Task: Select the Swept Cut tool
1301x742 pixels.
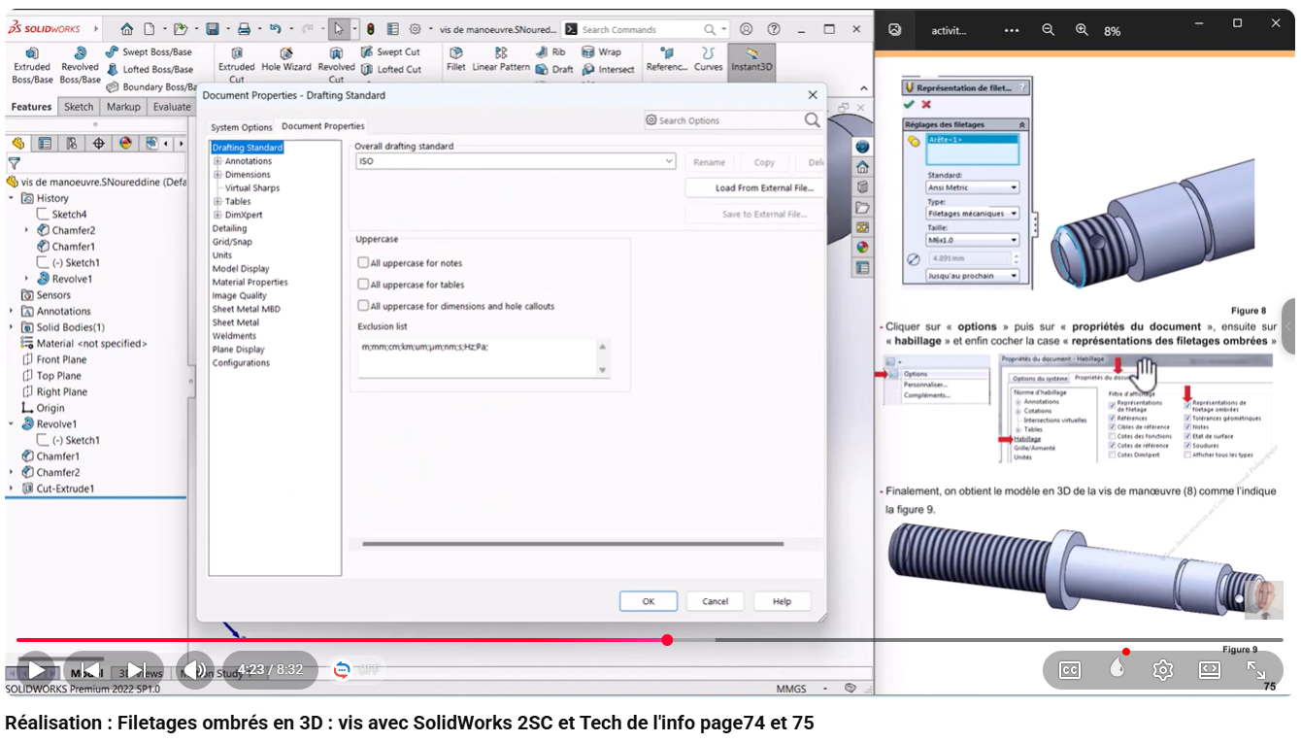Action: point(390,51)
